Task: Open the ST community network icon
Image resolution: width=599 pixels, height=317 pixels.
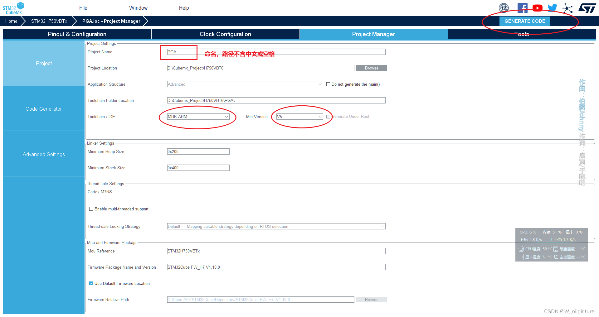Action: [567, 8]
